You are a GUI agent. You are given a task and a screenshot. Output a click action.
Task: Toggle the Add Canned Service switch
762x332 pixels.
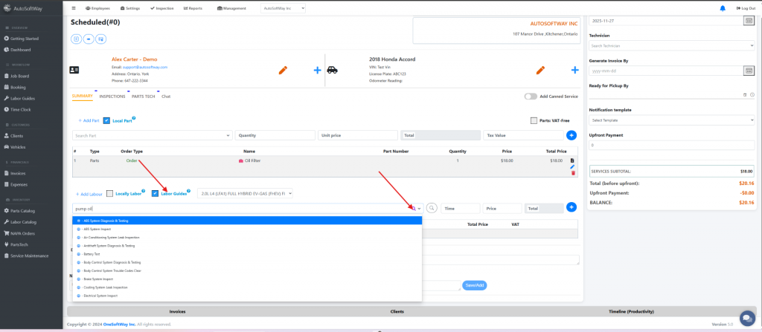(x=531, y=97)
